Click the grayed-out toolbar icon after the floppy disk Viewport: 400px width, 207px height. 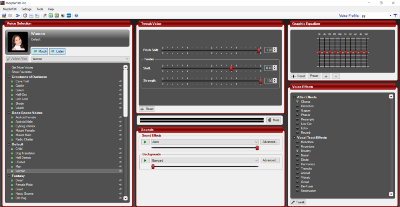click(x=10, y=16)
